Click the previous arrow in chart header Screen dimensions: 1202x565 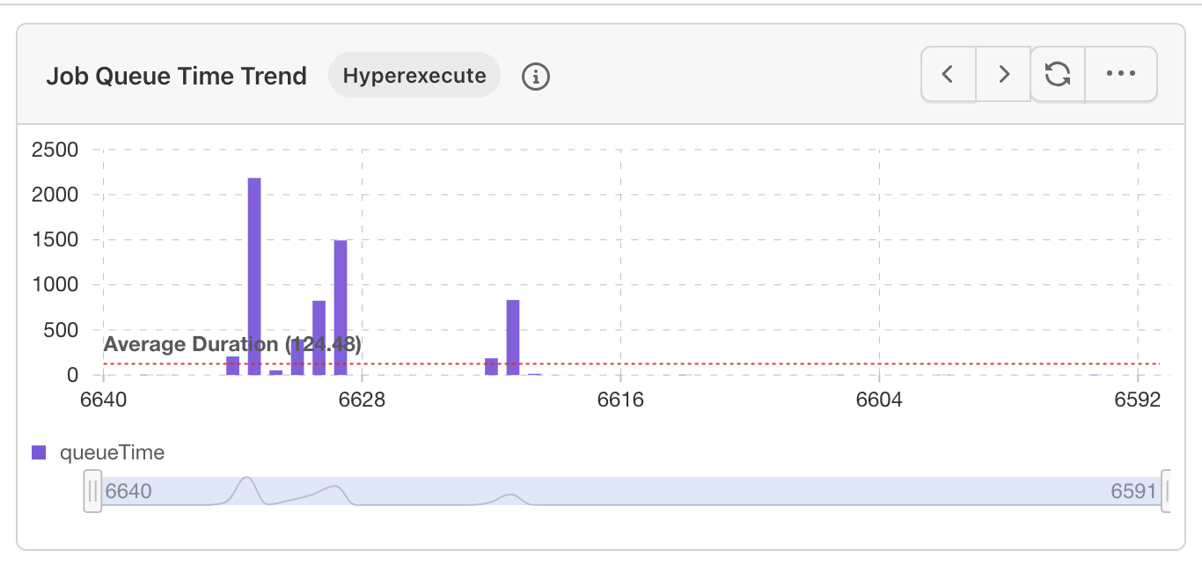coord(948,75)
